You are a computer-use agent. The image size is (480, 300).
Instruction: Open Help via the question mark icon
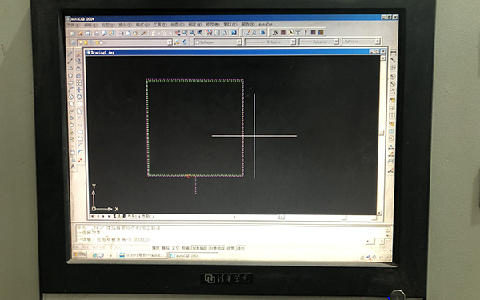click(234, 33)
